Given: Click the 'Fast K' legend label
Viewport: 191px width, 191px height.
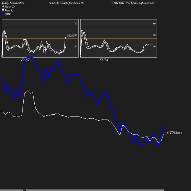Looking at the screenshot, I should tap(9, 11).
